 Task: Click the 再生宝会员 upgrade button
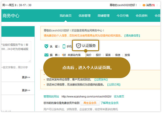pyautogui.click(x=90, y=103)
